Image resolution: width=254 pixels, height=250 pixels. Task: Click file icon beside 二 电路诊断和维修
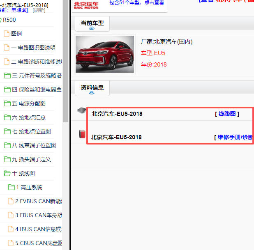[x=7, y=62]
